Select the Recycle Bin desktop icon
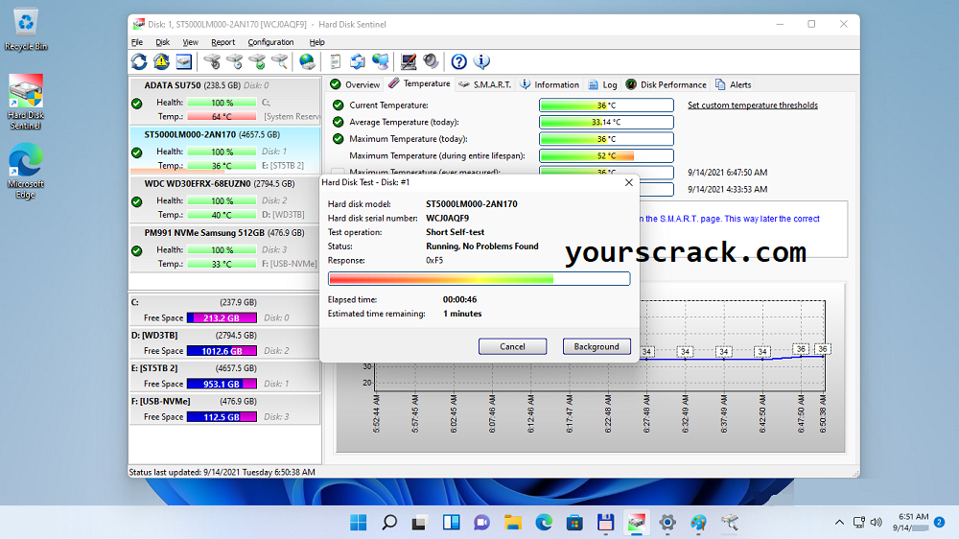This screenshot has height=539, width=959. point(26,29)
